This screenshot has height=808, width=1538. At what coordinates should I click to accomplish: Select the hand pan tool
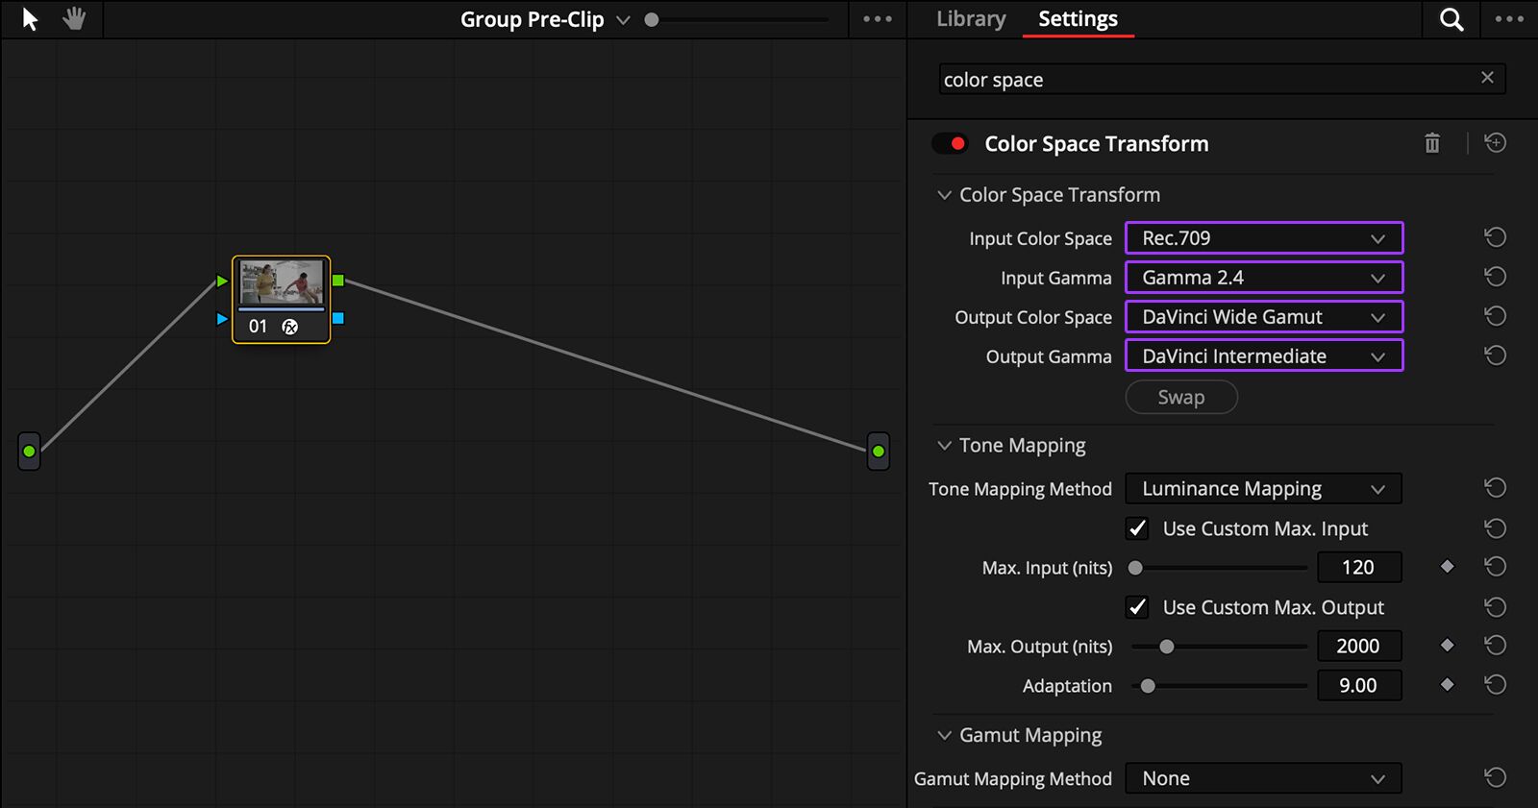pos(74,19)
